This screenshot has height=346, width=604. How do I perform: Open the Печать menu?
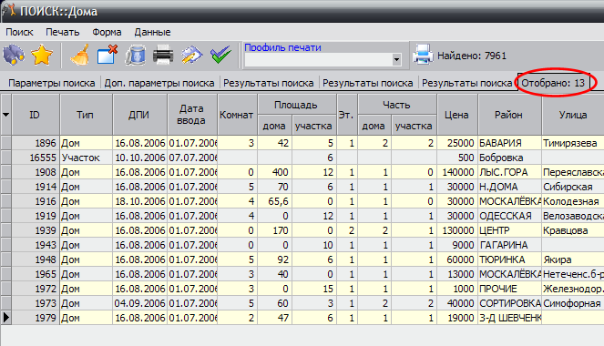tap(62, 32)
